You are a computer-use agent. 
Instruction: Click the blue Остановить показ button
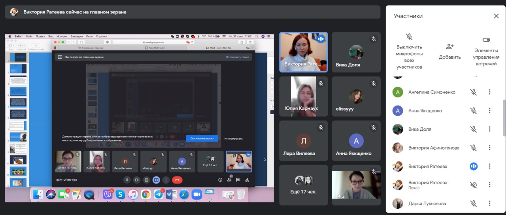[x=202, y=139]
